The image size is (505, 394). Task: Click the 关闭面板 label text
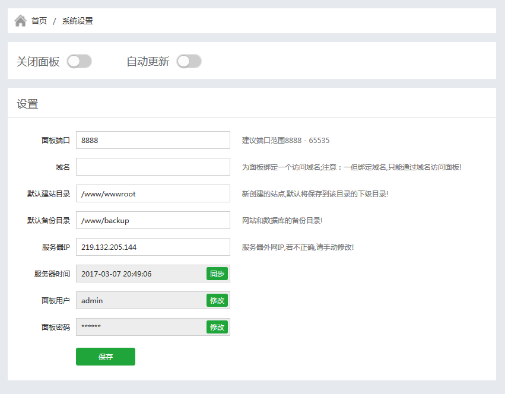point(38,61)
